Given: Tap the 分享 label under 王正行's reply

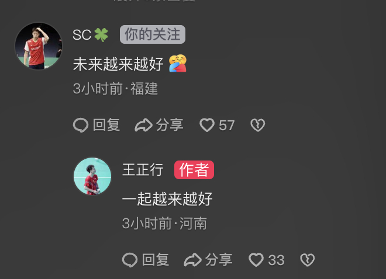Looking at the screenshot, I should [x=219, y=260].
